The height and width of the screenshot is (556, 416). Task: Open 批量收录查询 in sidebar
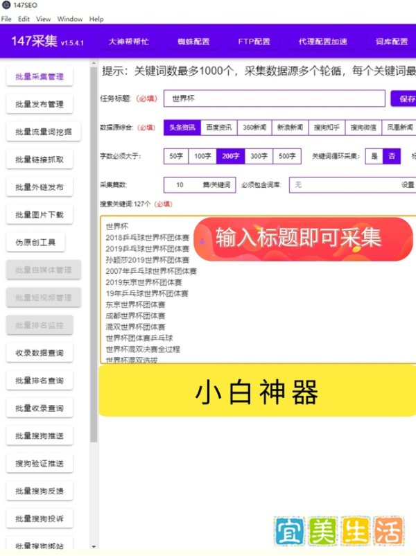40,408
